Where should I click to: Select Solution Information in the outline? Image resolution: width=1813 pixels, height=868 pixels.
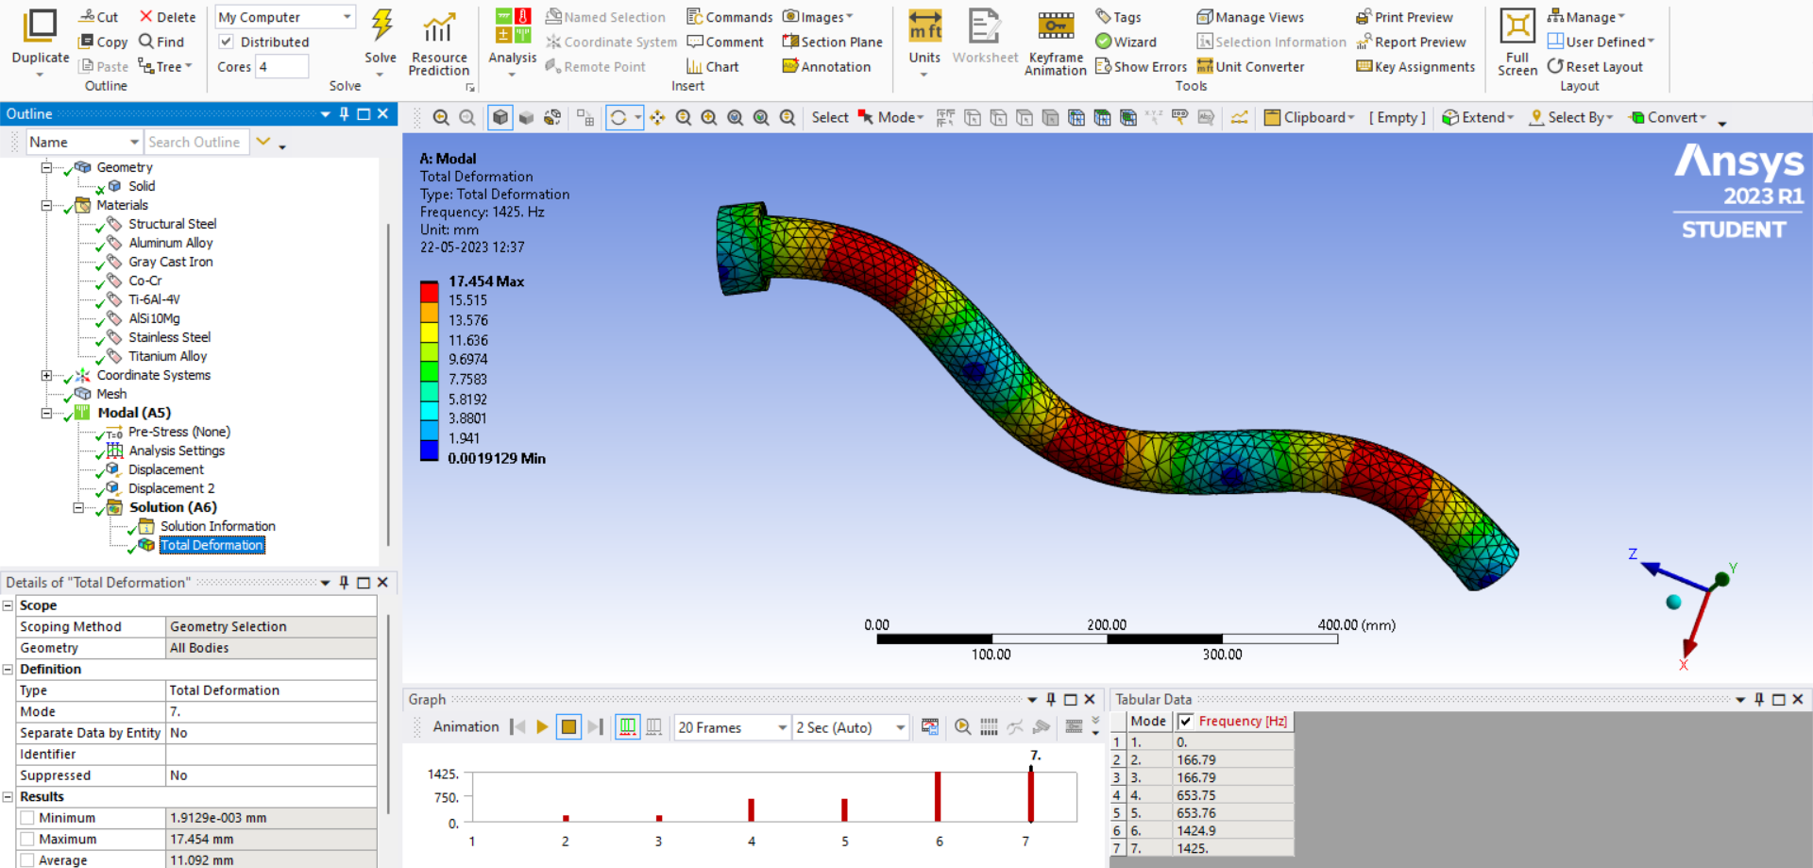click(x=217, y=526)
